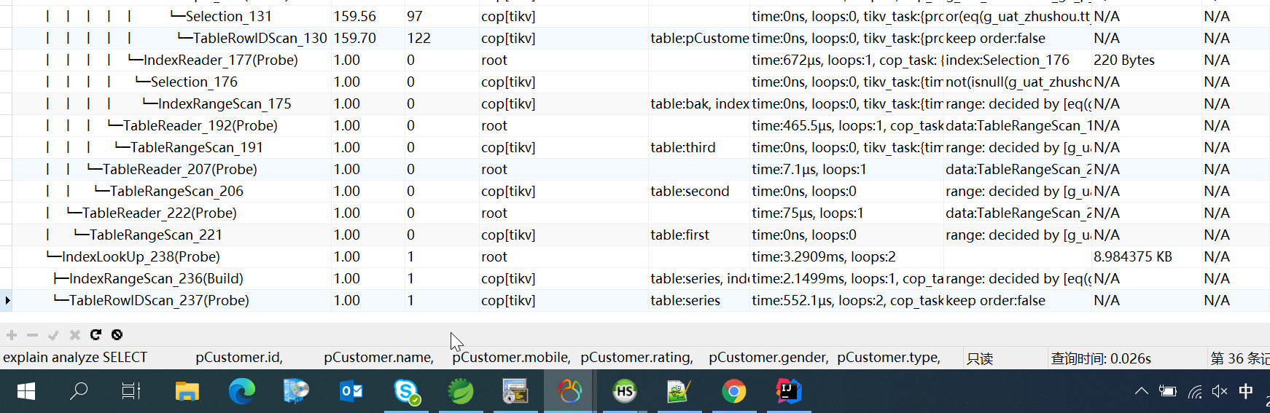Click the add record plus icon

click(12, 335)
